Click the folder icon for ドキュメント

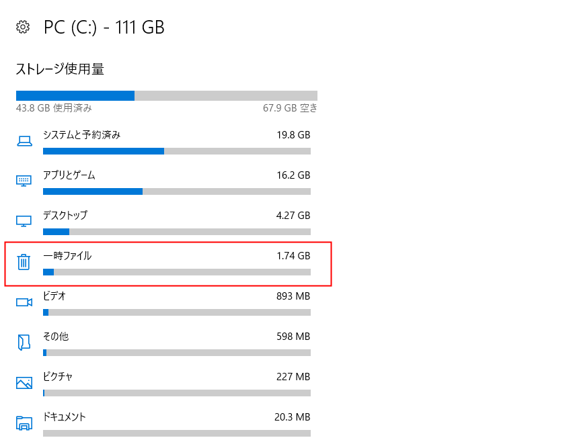pyautogui.click(x=24, y=423)
